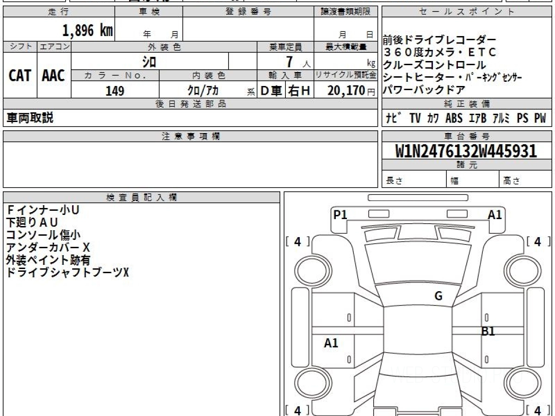Click the 輸入車 label

click(x=285, y=75)
